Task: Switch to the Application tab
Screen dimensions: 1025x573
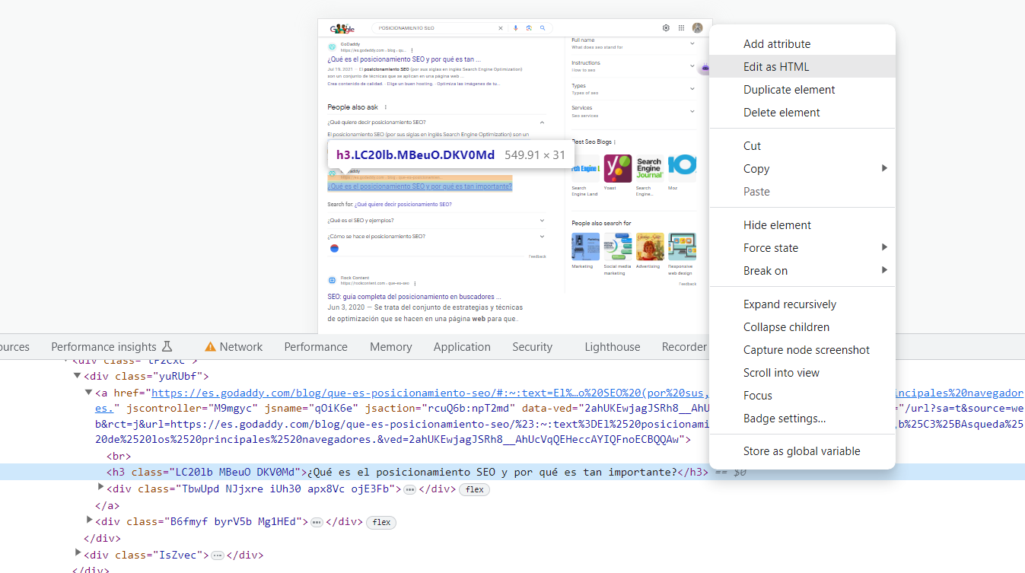Action: click(462, 347)
